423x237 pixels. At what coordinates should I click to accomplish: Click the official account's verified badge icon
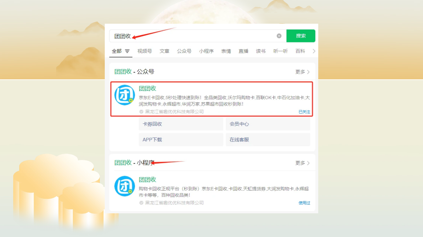[x=141, y=112]
